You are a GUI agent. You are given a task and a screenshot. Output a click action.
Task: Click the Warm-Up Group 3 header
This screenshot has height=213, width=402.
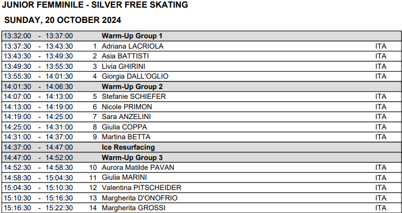(x=201, y=157)
